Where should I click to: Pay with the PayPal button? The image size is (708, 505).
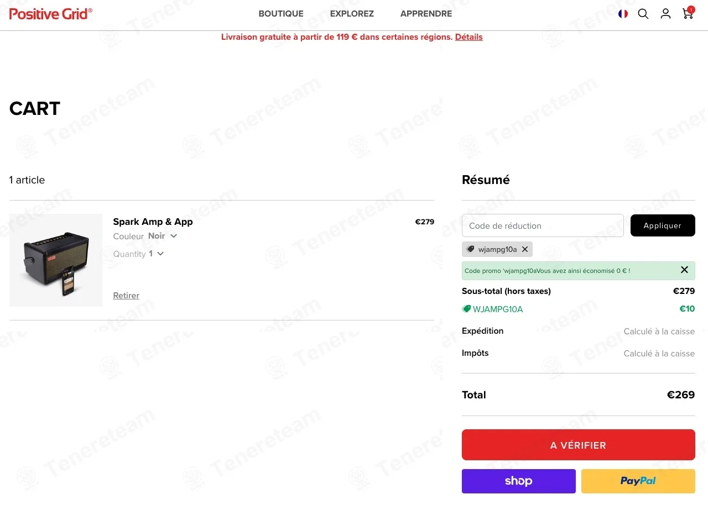click(x=638, y=481)
